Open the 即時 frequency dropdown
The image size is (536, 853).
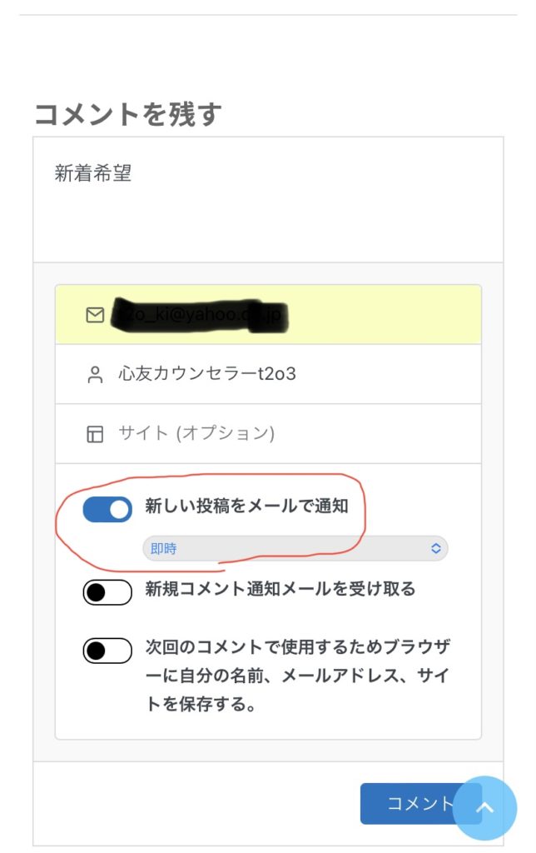click(283, 548)
